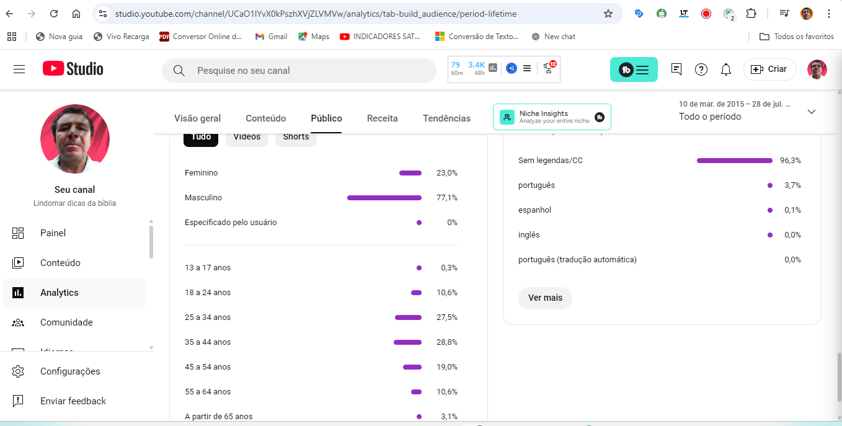Open the notifications bell
The image size is (842, 426).
(726, 69)
